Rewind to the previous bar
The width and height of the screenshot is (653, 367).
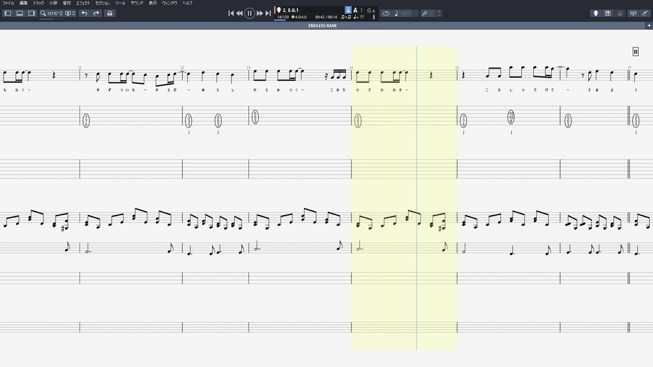239,13
